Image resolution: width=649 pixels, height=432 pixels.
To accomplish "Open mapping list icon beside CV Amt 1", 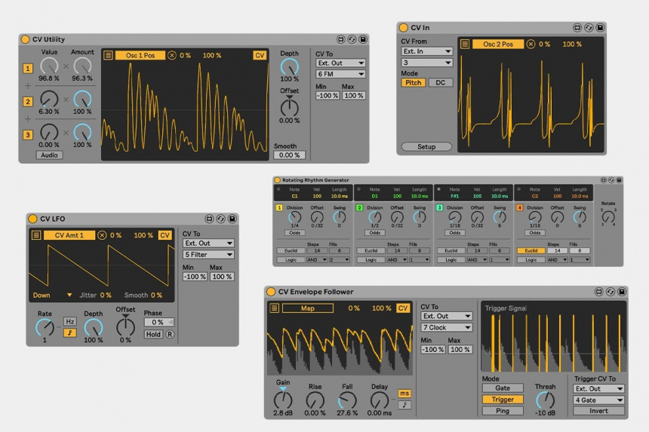I will (x=36, y=235).
